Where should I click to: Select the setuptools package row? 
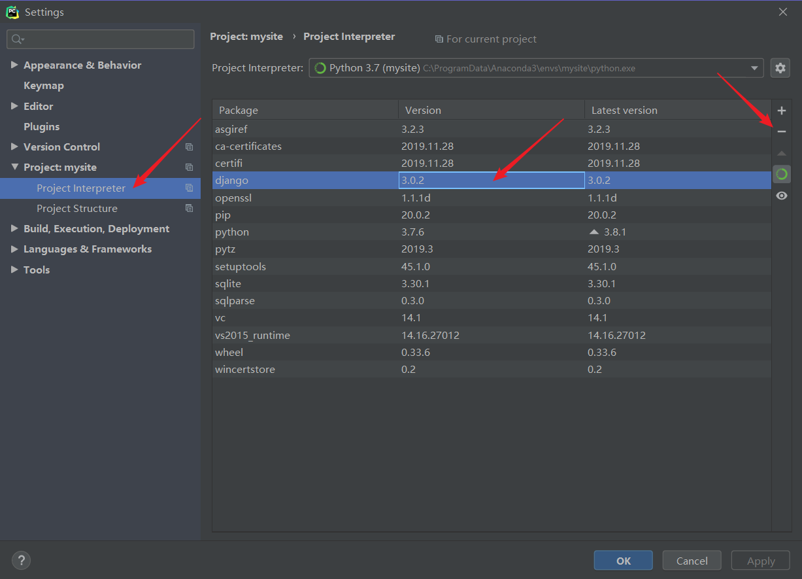(492, 266)
